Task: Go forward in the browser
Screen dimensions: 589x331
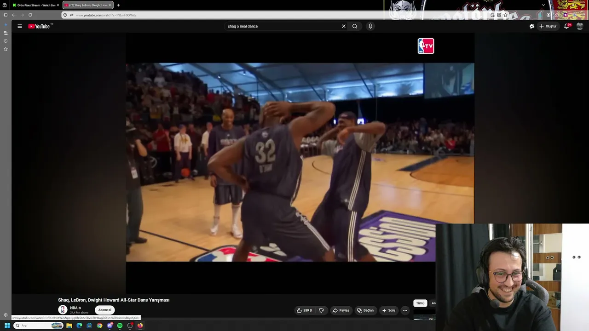Action: 22,15
